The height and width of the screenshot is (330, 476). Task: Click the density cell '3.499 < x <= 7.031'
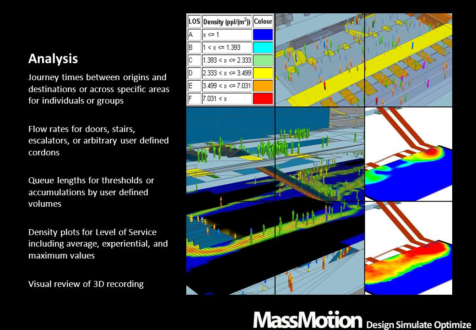tap(227, 86)
